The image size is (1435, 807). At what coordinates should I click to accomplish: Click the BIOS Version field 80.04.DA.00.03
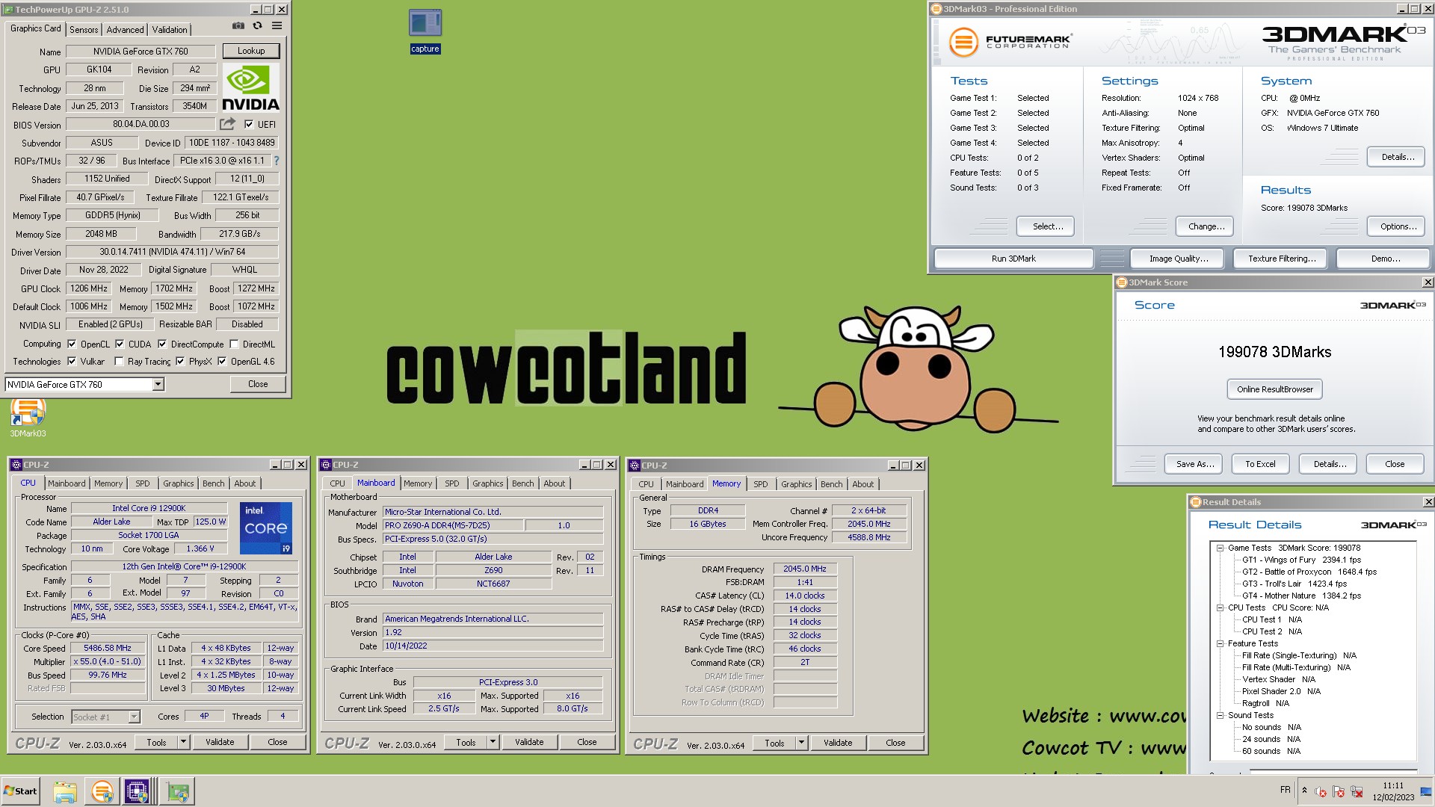[x=141, y=125]
